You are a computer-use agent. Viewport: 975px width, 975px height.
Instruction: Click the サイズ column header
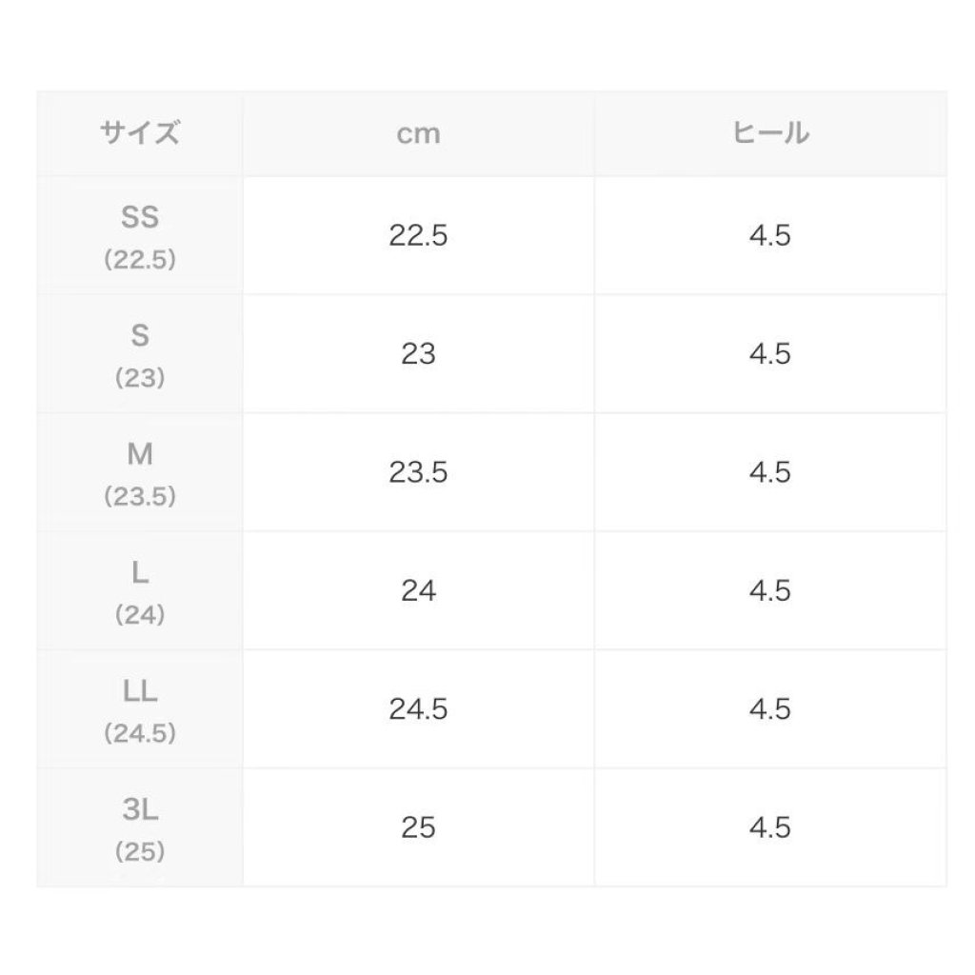pos(140,133)
